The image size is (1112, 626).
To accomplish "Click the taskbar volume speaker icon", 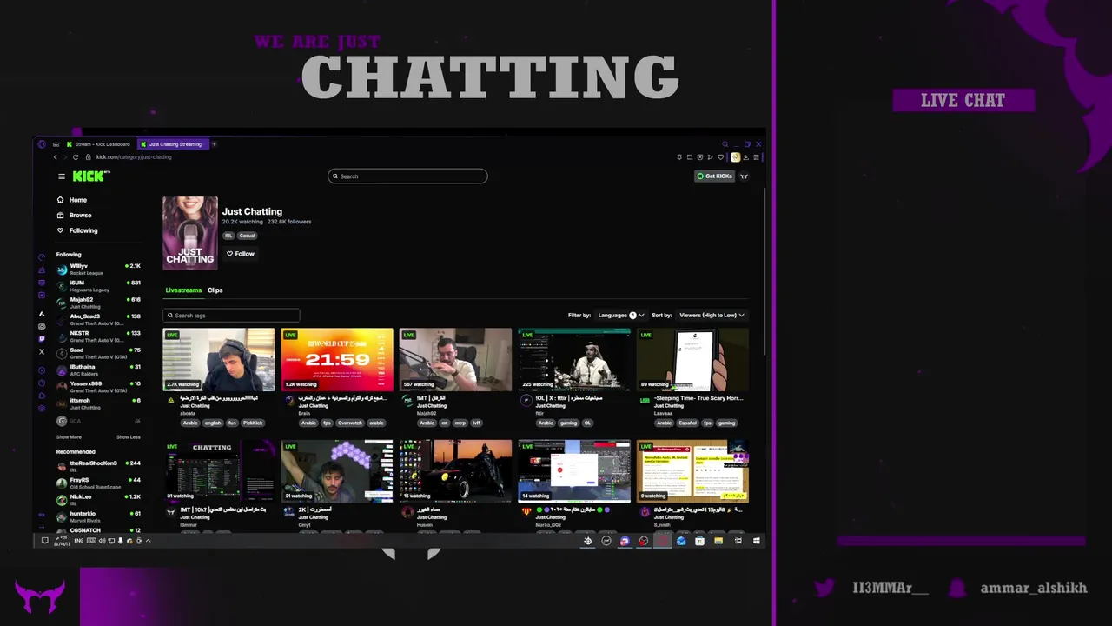I will (102, 541).
